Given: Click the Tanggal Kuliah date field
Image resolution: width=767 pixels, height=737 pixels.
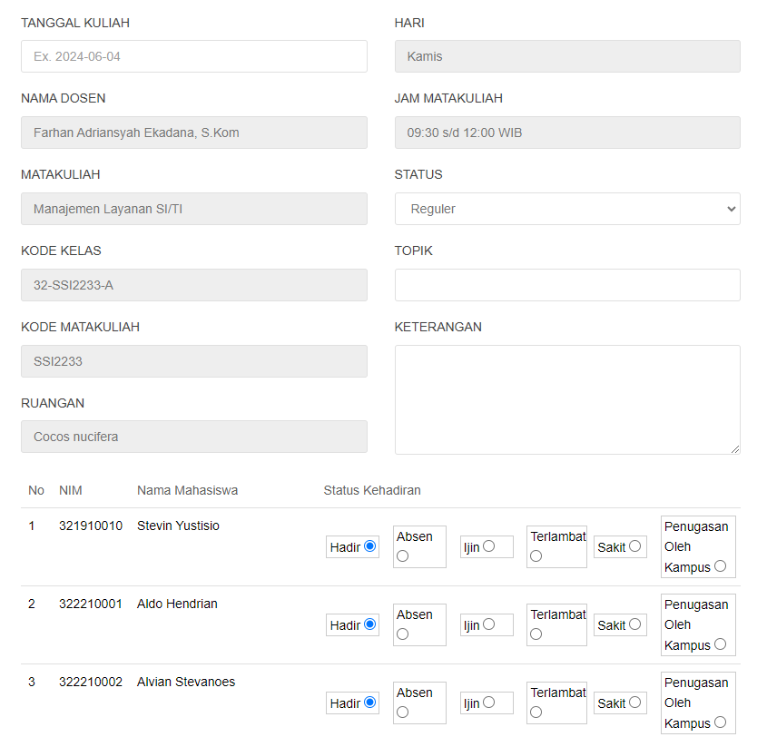Looking at the screenshot, I should point(194,56).
